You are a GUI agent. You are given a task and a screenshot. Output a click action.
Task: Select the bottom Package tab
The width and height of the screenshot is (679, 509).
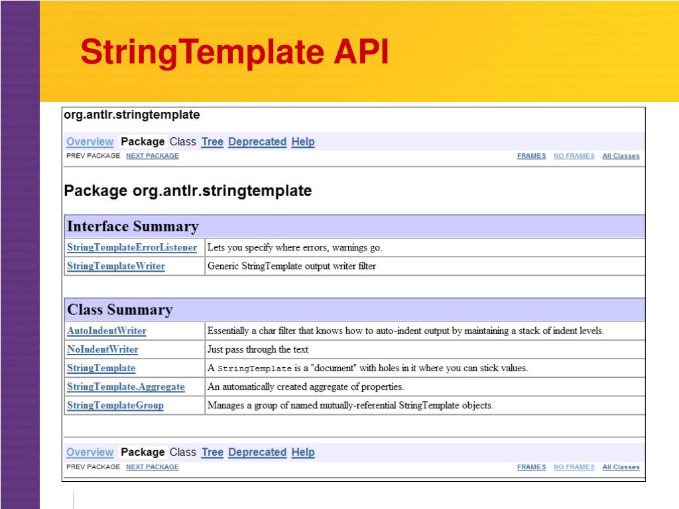click(x=143, y=452)
